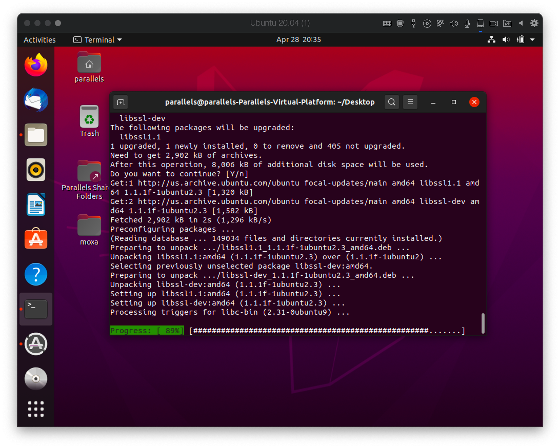Open the shared folders icon in Parallels toolbar
The width and height of the screenshot is (560, 448).
coord(507,24)
